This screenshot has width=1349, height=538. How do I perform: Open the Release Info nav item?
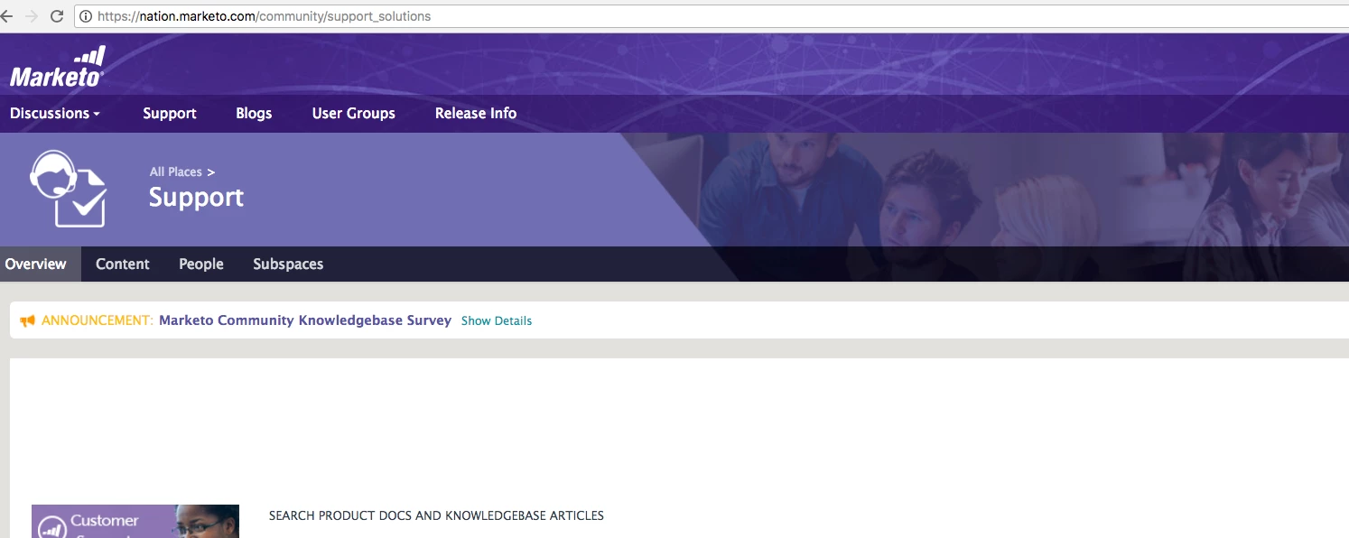[476, 113]
